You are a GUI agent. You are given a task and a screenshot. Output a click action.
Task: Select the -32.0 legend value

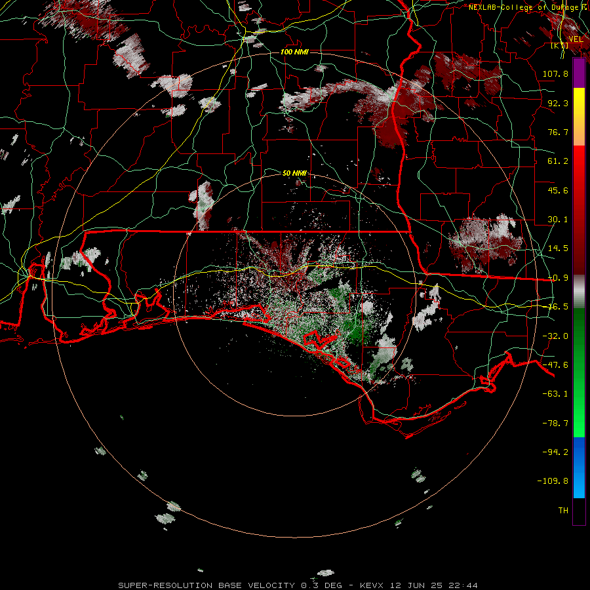coord(555,336)
